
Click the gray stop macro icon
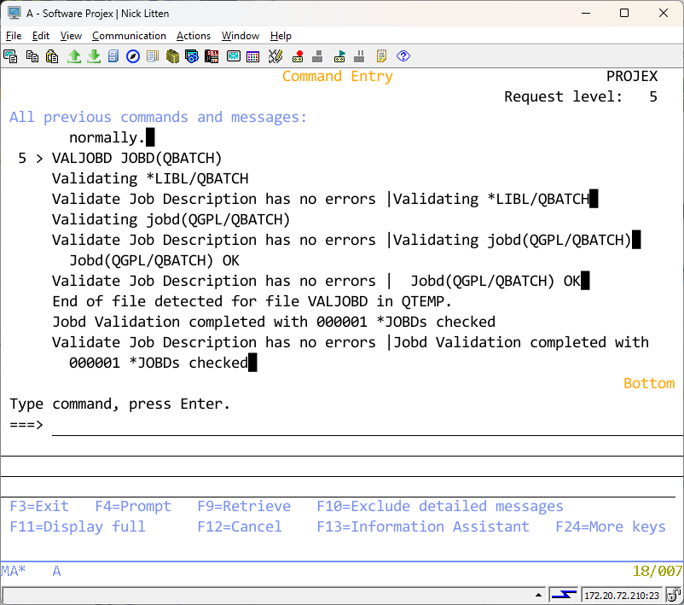[x=317, y=56]
